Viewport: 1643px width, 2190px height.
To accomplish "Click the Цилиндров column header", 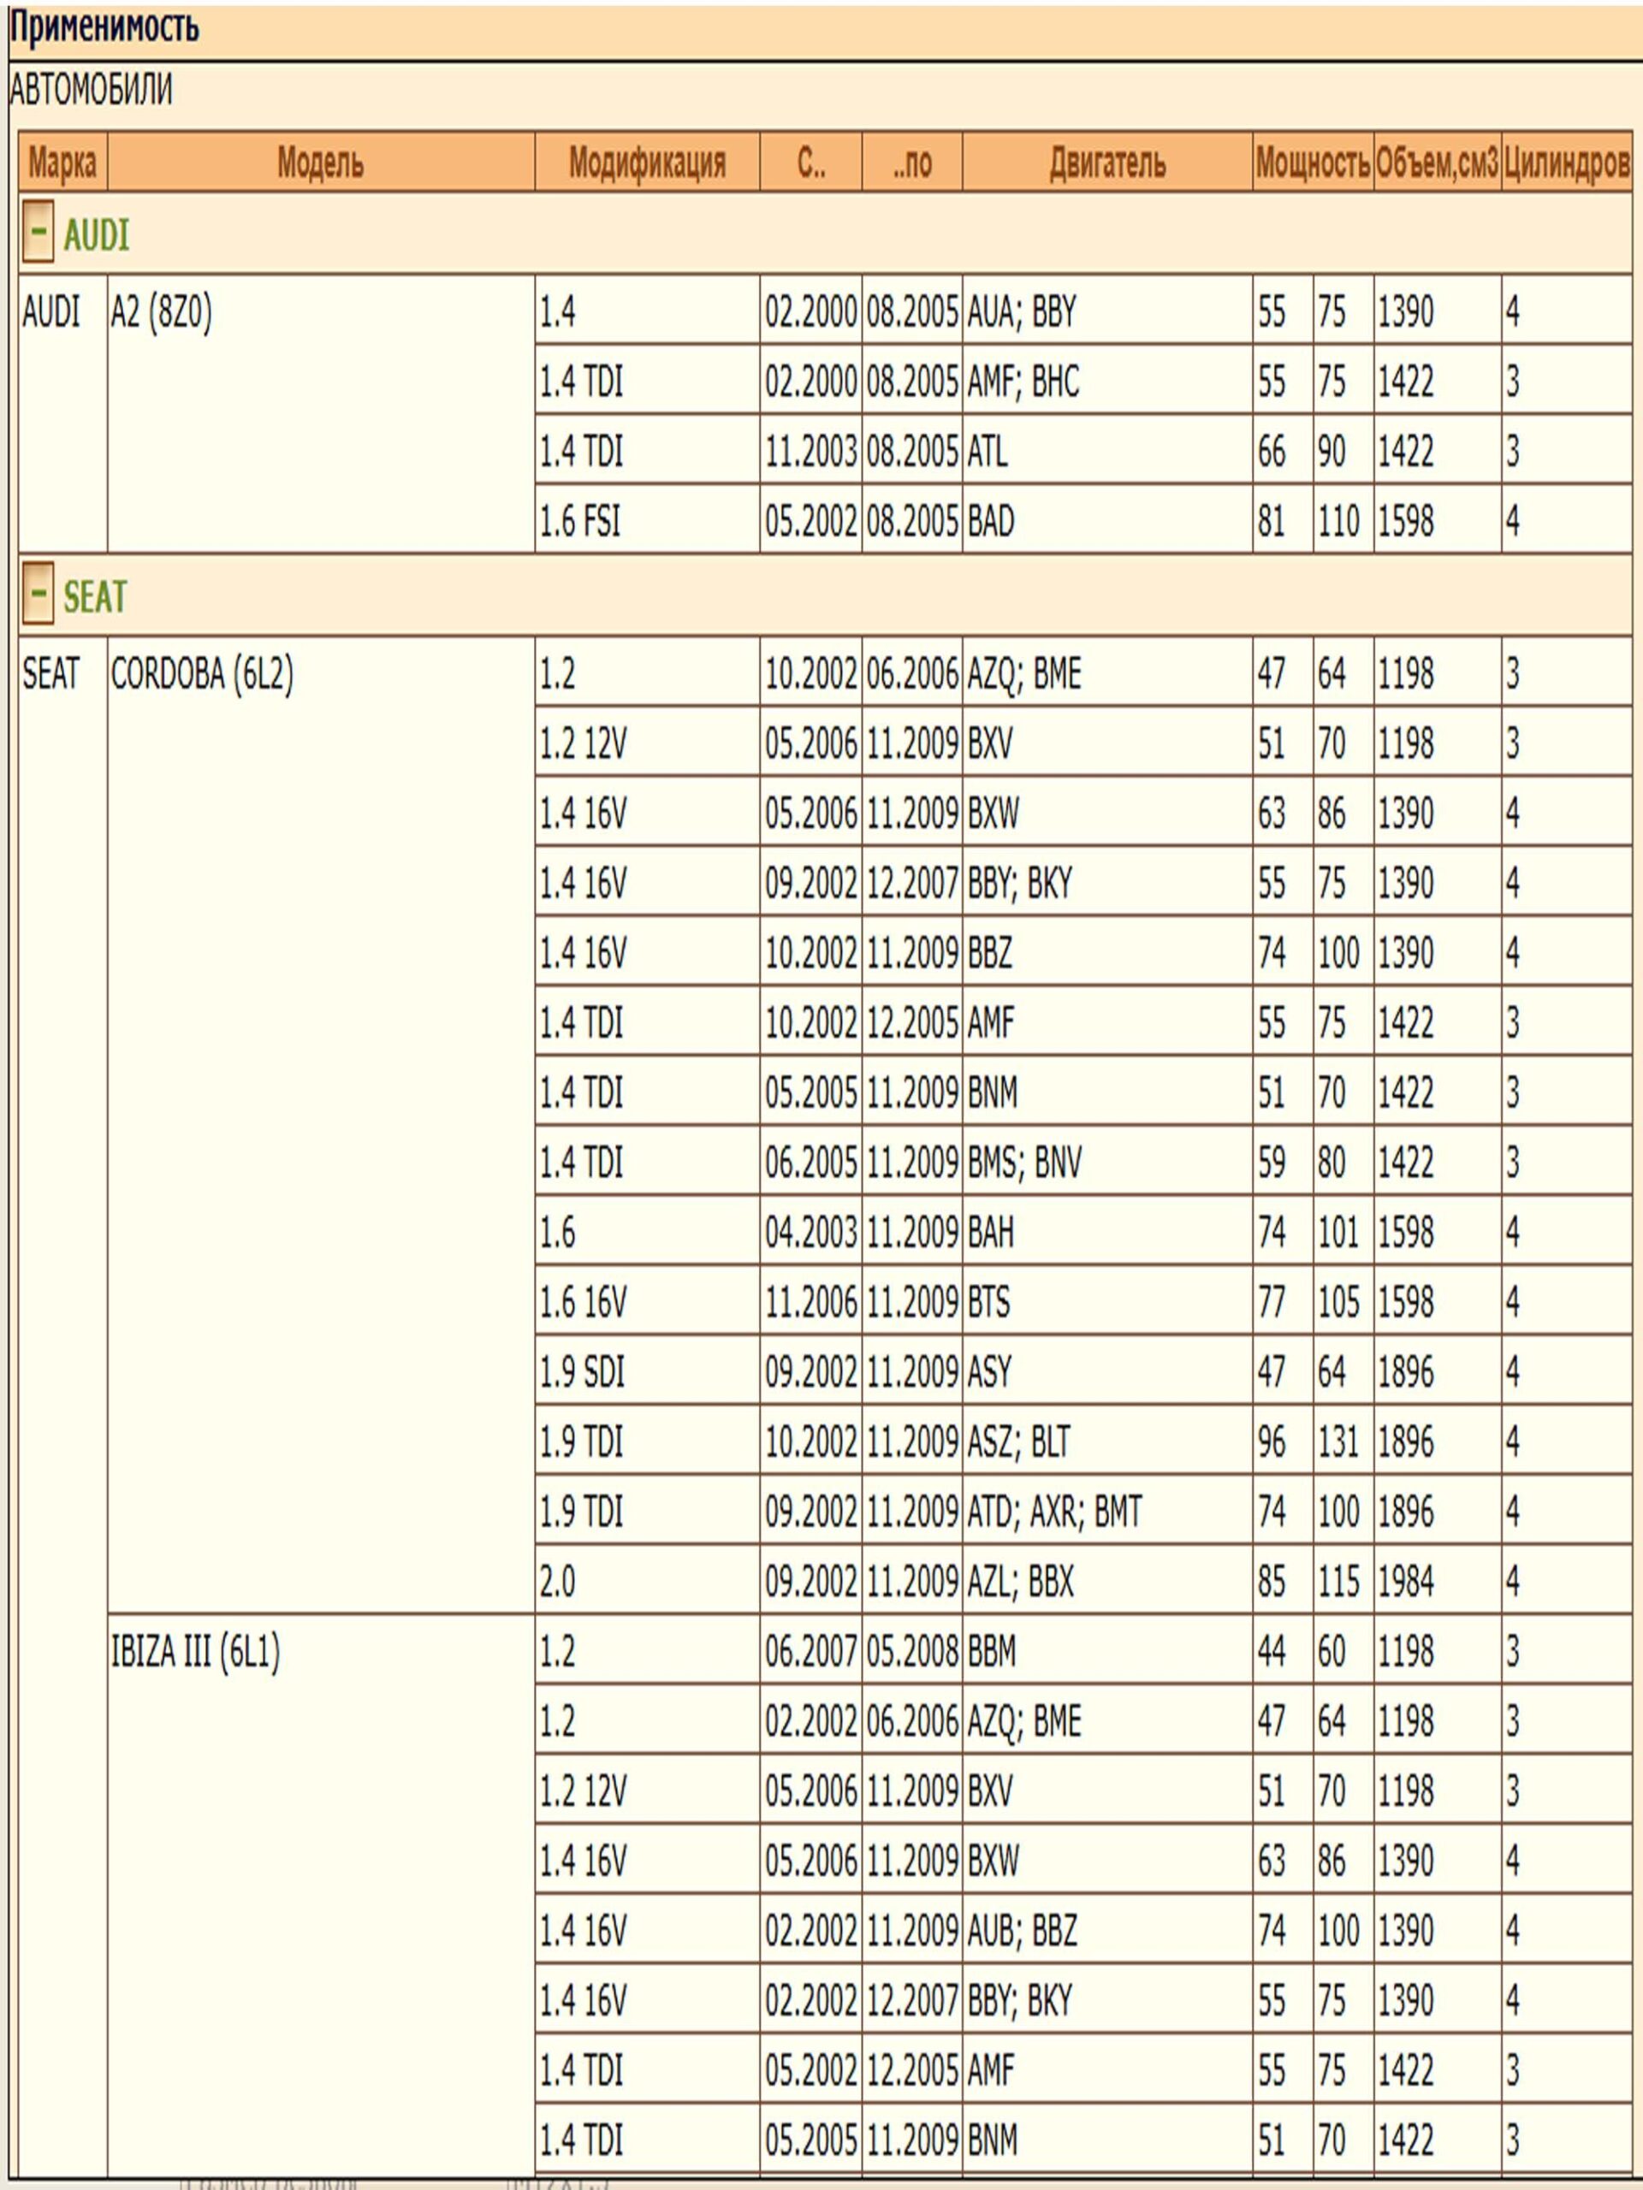I will [1566, 163].
